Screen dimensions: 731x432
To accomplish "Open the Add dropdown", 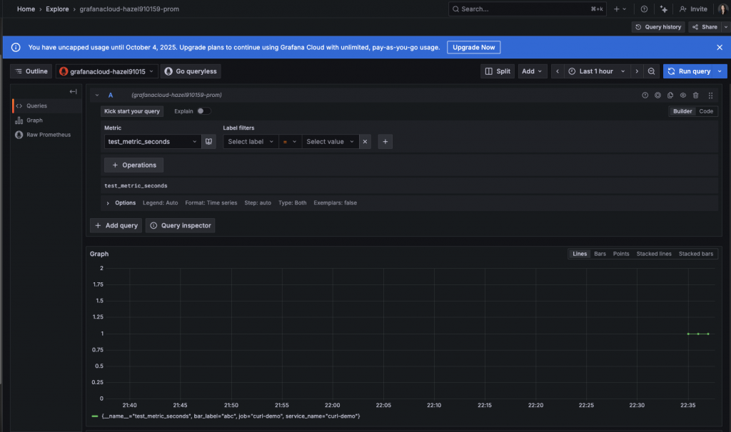I will click(x=533, y=71).
